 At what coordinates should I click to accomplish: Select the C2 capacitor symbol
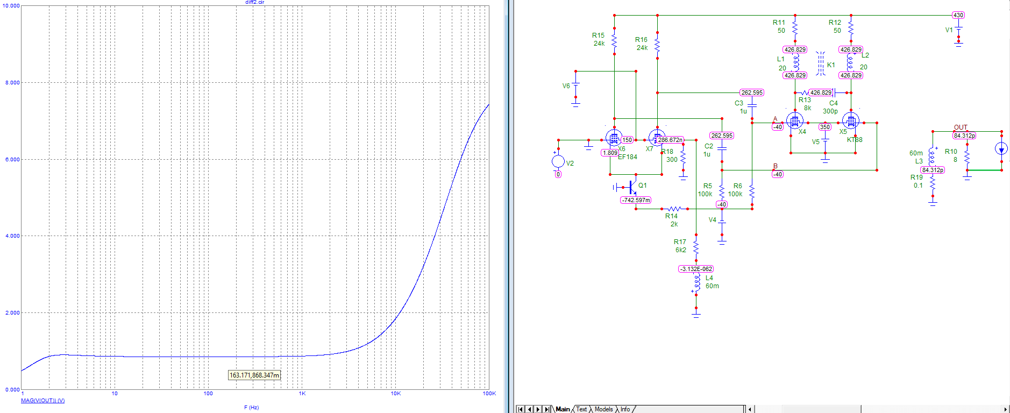(x=722, y=148)
